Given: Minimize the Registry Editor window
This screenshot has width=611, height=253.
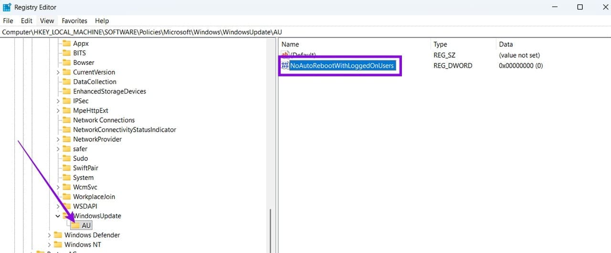Looking at the screenshot, I should click(556, 7).
